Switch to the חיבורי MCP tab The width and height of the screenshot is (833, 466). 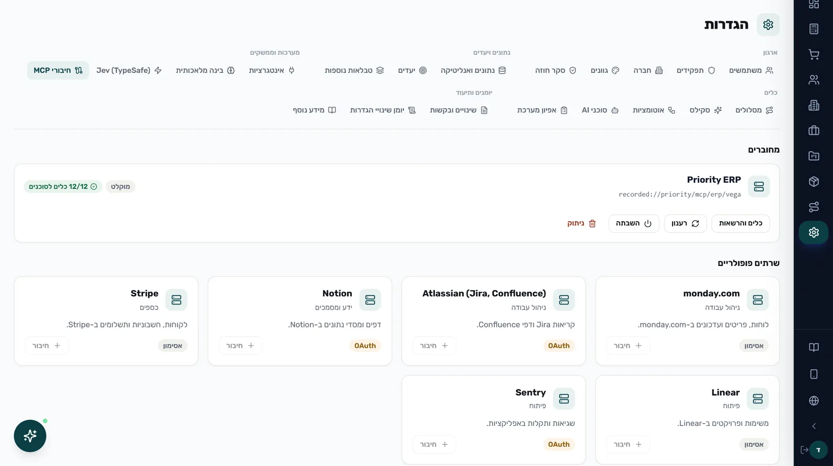pos(58,70)
